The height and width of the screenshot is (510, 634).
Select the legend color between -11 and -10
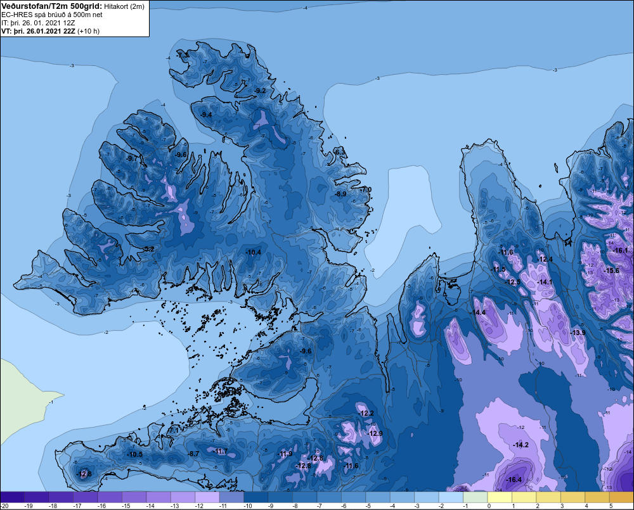pyautogui.click(x=231, y=497)
